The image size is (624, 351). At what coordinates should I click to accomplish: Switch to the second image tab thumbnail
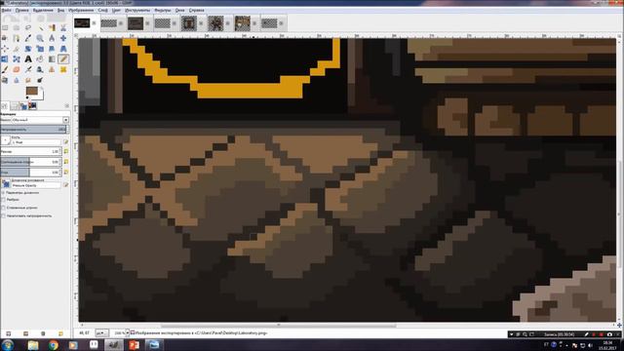pos(108,23)
